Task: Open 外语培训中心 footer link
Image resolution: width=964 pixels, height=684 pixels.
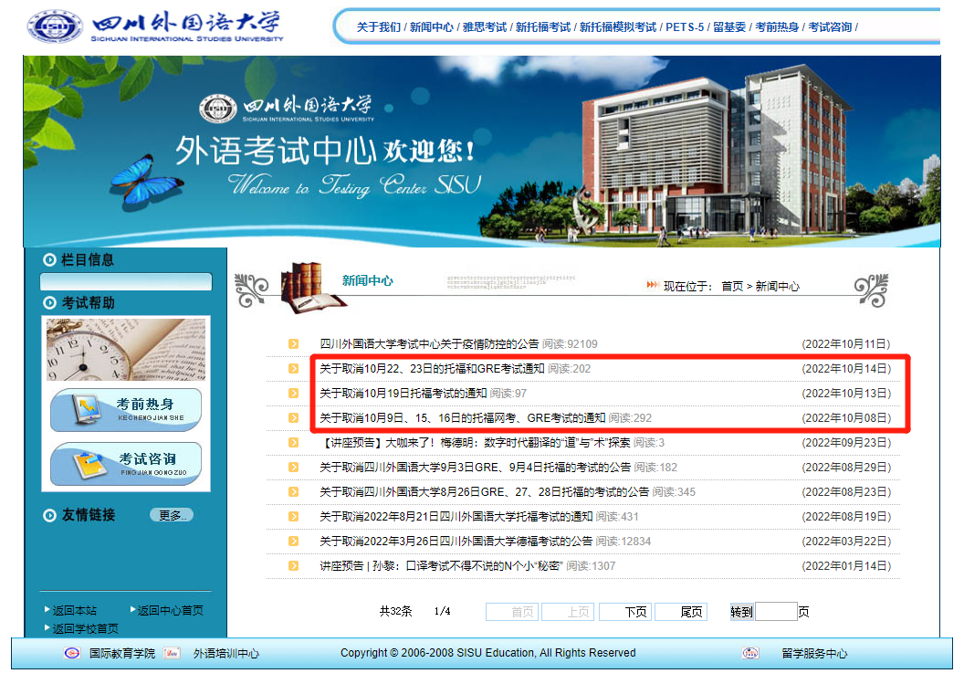Action: 226,653
